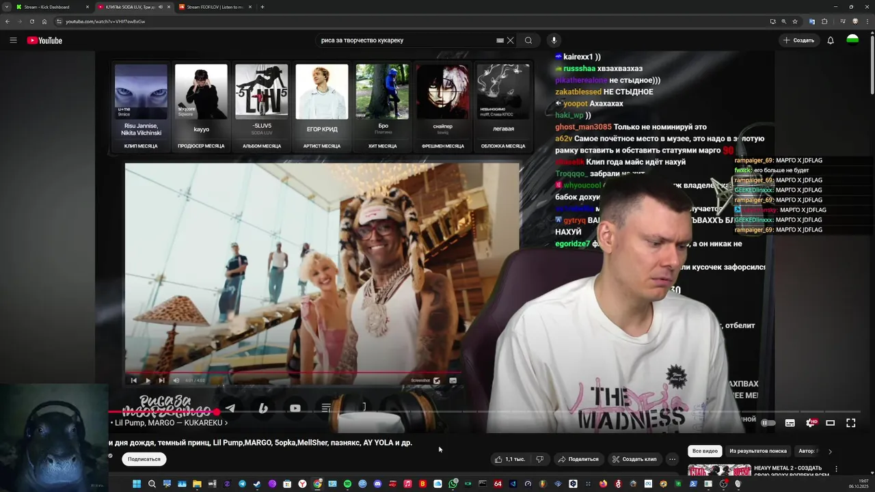Viewport: 875px width, 492px height.
Task: Toggle theater mode in the player
Action: pyautogui.click(x=831, y=423)
